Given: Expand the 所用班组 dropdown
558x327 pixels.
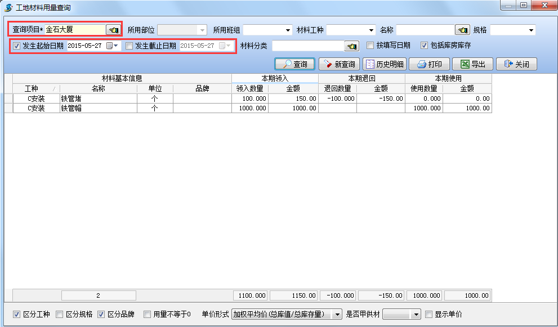Looking at the screenshot, I should click(288, 30).
